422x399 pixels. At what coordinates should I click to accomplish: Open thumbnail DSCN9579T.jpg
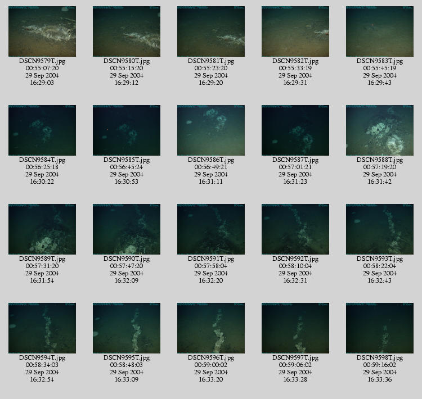point(42,31)
